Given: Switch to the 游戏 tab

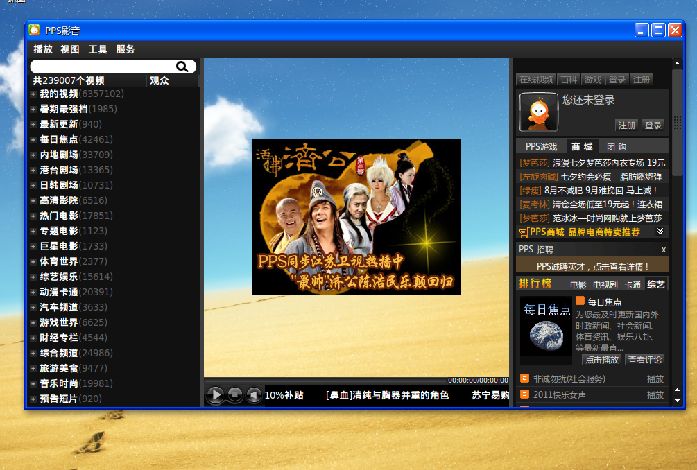Looking at the screenshot, I should [x=593, y=80].
